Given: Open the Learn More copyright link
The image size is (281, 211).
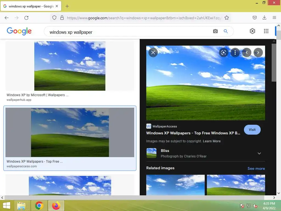Looking at the screenshot, I should click(212, 141).
